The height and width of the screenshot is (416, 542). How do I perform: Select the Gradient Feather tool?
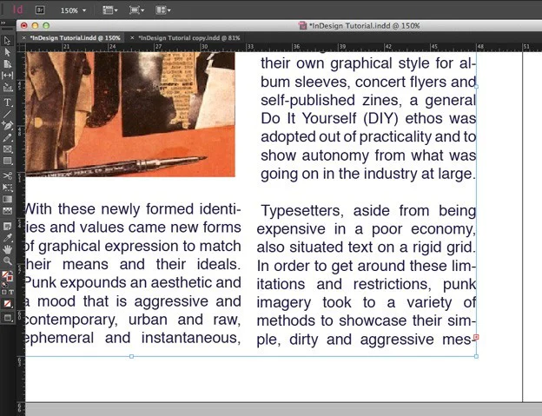click(7, 211)
